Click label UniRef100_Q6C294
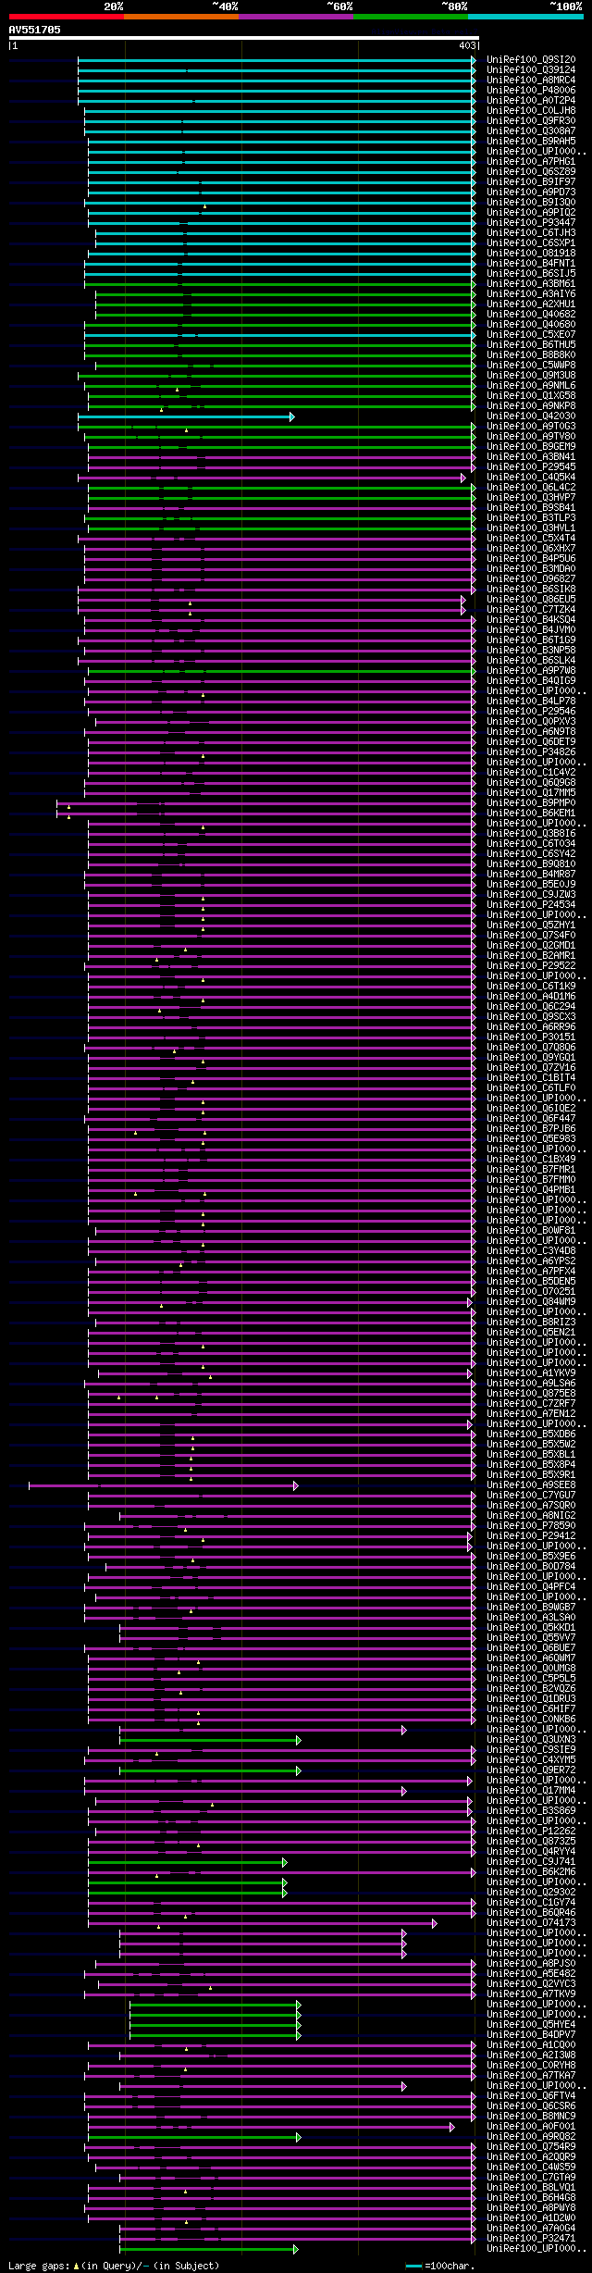Viewport: 592px width, 2273px height. click(x=531, y=1006)
